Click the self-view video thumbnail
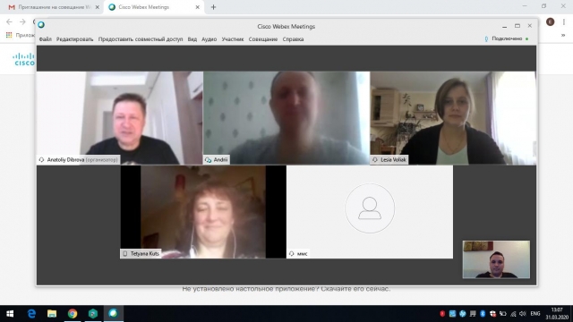 pyautogui.click(x=496, y=259)
